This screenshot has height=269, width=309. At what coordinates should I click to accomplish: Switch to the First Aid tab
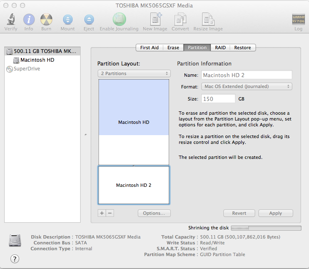[x=149, y=48]
